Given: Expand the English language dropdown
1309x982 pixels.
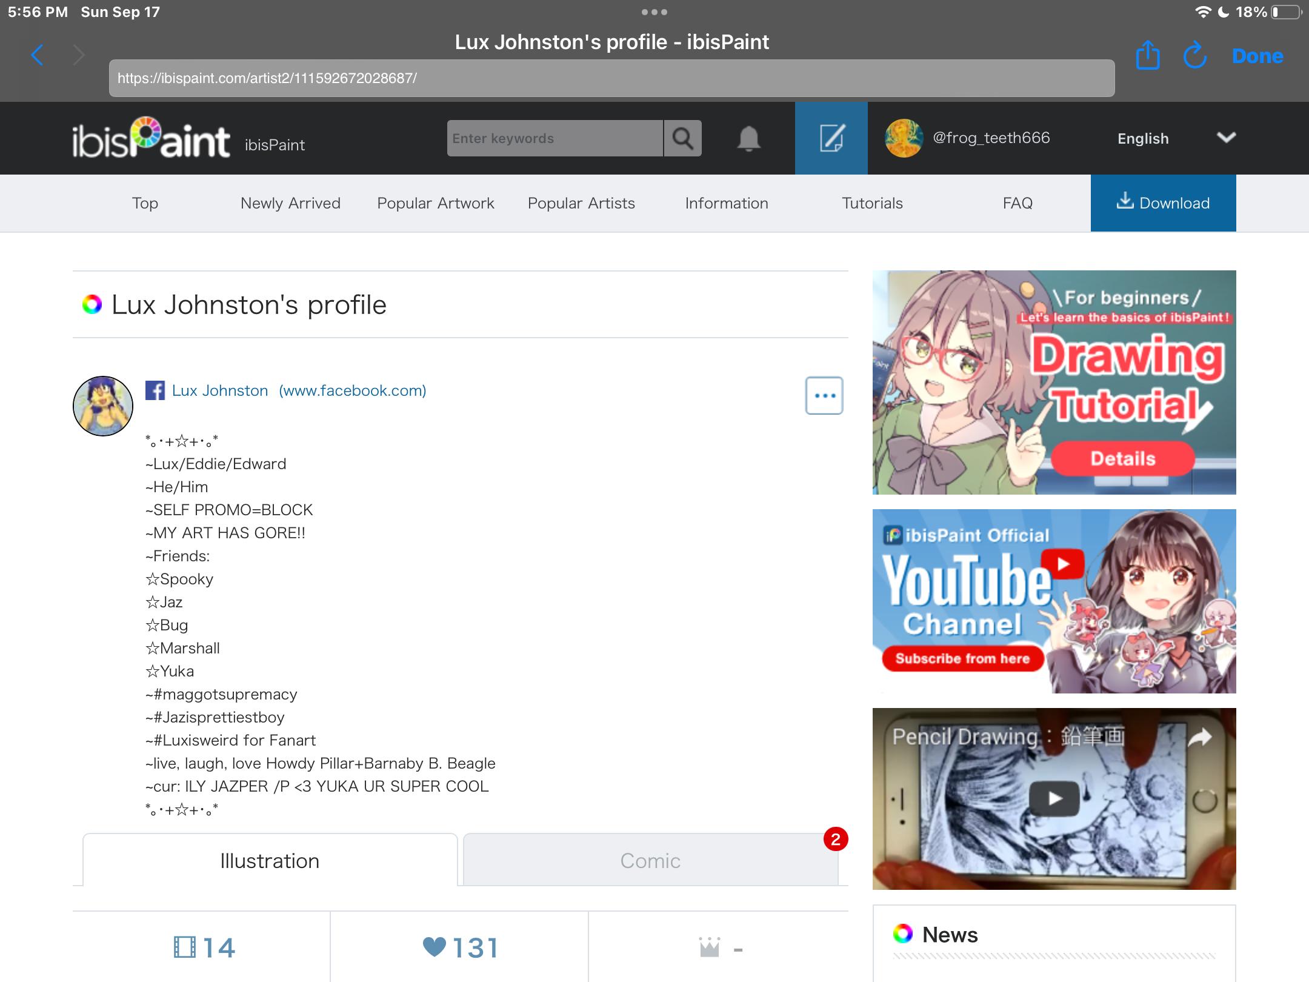Looking at the screenshot, I should (x=1142, y=139).
